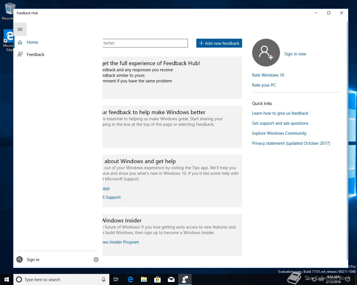Click the Sign in user avatar in sidebar
The image size is (357, 285).
click(x=20, y=260)
